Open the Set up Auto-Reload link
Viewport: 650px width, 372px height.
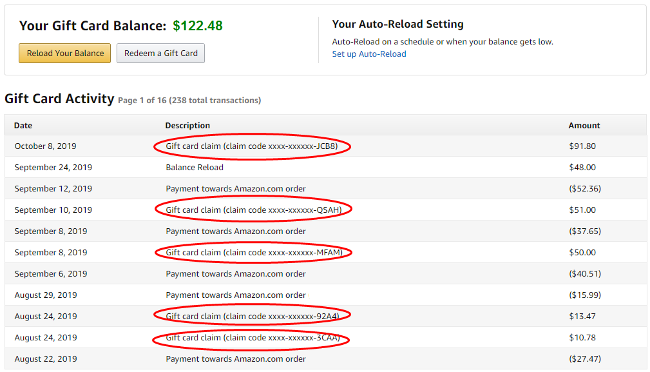coord(369,54)
